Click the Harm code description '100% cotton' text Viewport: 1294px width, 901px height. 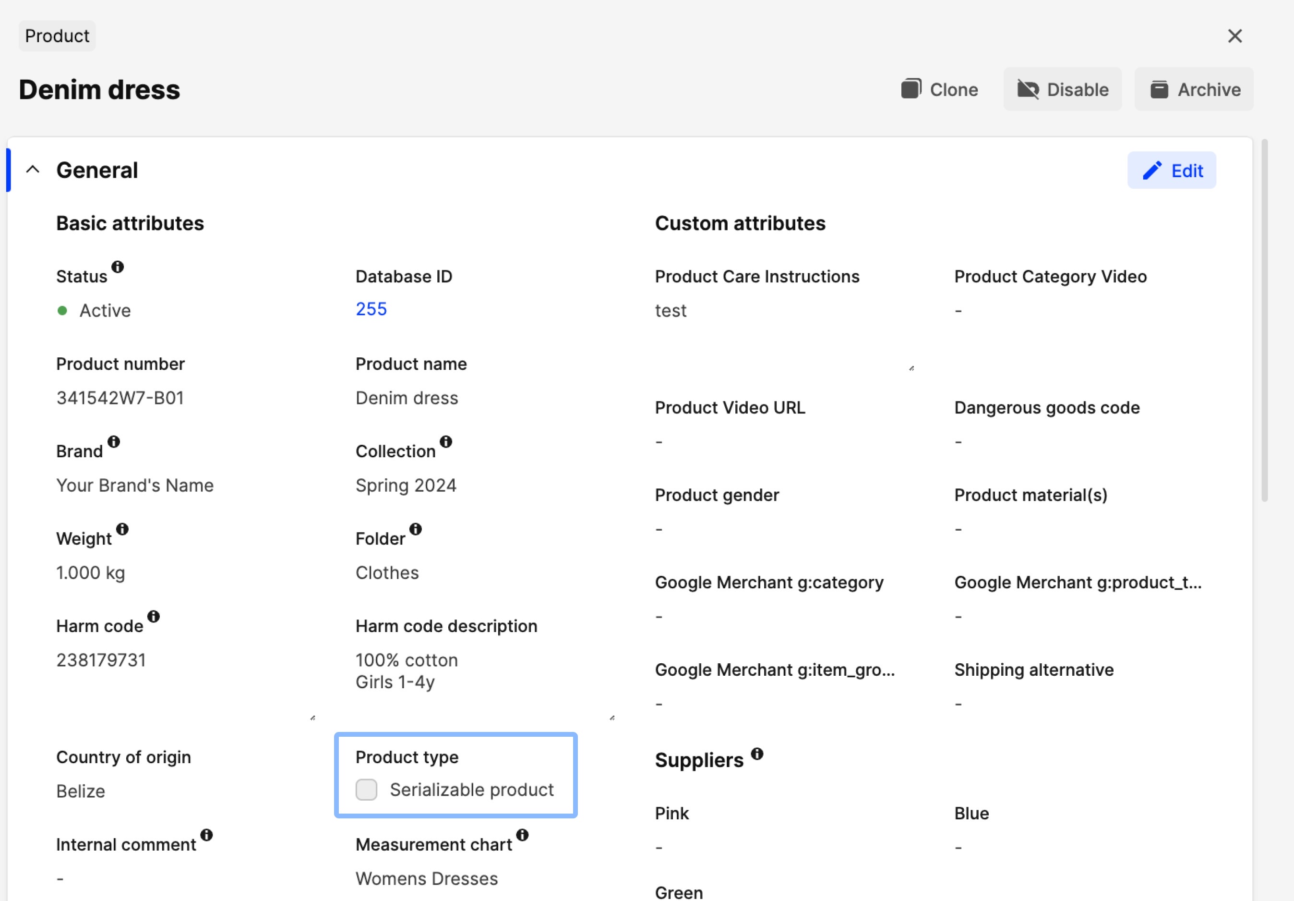coord(407,660)
